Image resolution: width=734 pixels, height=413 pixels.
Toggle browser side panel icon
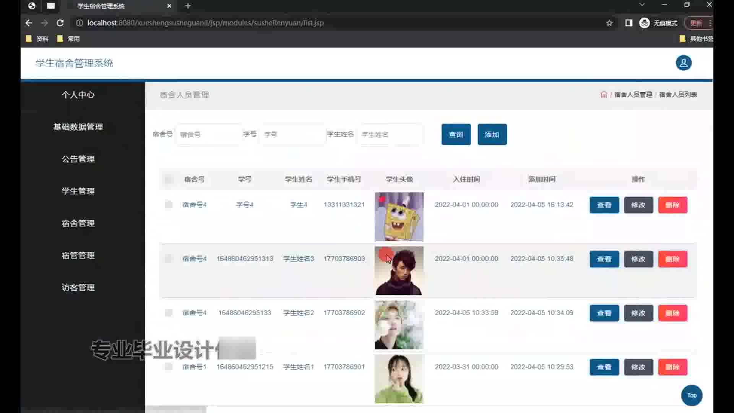pos(628,23)
